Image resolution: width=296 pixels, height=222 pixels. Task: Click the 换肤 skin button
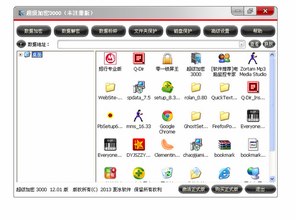pyautogui.click(x=269, y=44)
